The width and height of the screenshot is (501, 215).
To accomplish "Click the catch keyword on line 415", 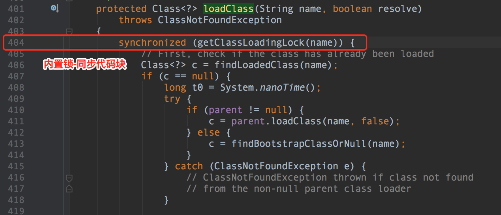I will coord(189,166).
